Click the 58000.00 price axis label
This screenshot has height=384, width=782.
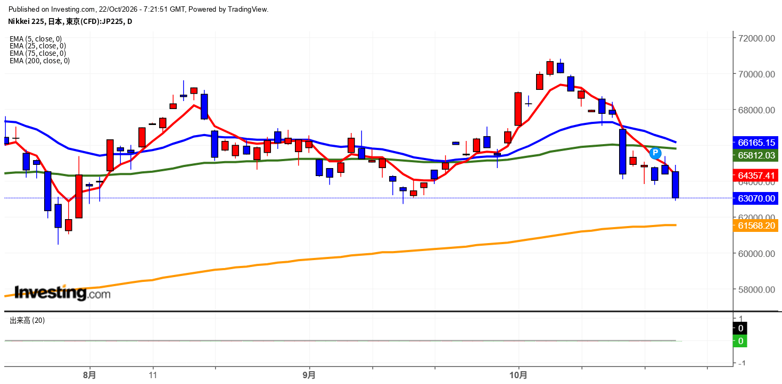[x=756, y=290]
